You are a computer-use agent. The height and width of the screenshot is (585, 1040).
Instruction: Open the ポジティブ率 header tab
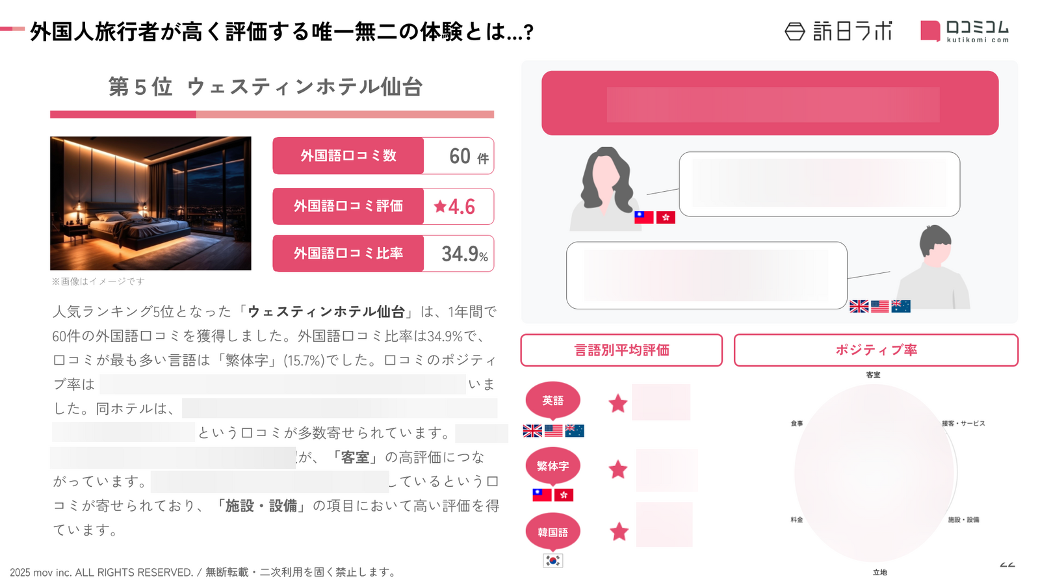(876, 350)
